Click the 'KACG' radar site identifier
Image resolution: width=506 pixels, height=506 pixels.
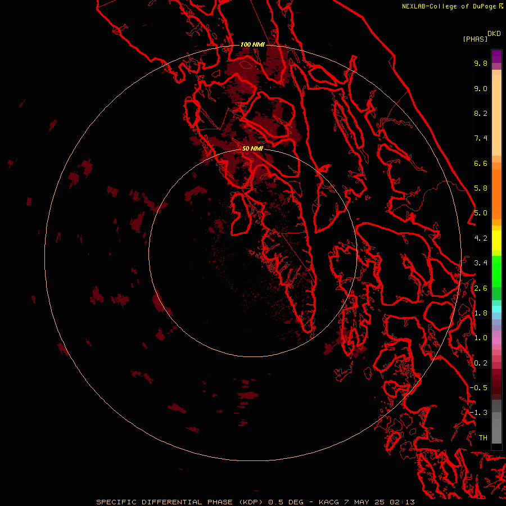click(x=328, y=502)
